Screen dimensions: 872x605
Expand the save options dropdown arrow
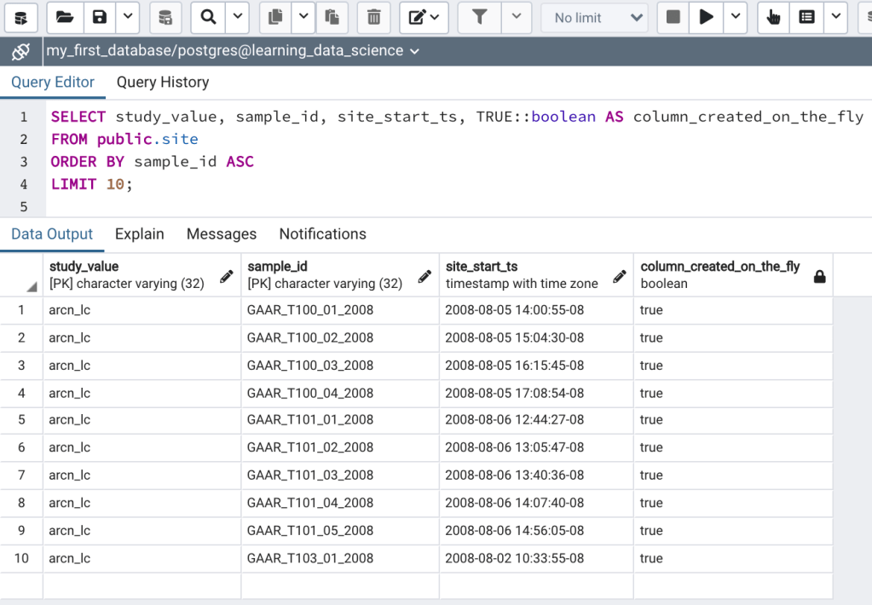(x=127, y=17)
